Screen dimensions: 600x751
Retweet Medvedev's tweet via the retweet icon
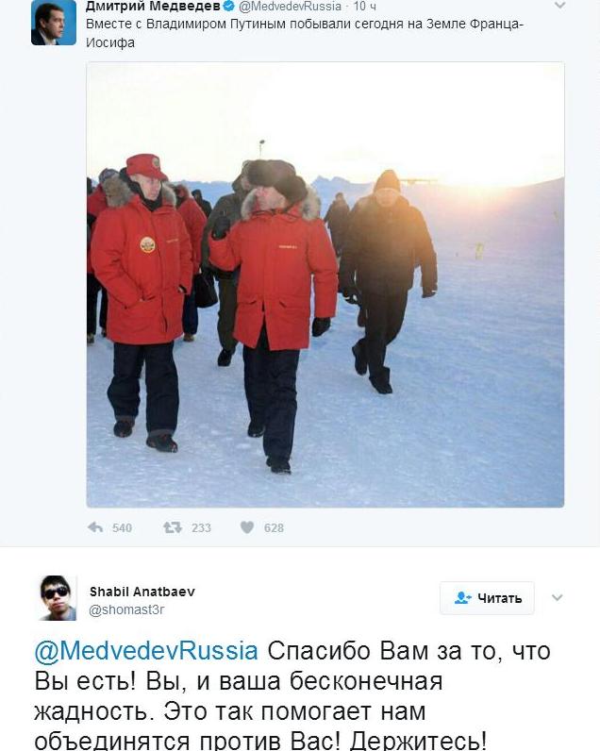point(173,527)
